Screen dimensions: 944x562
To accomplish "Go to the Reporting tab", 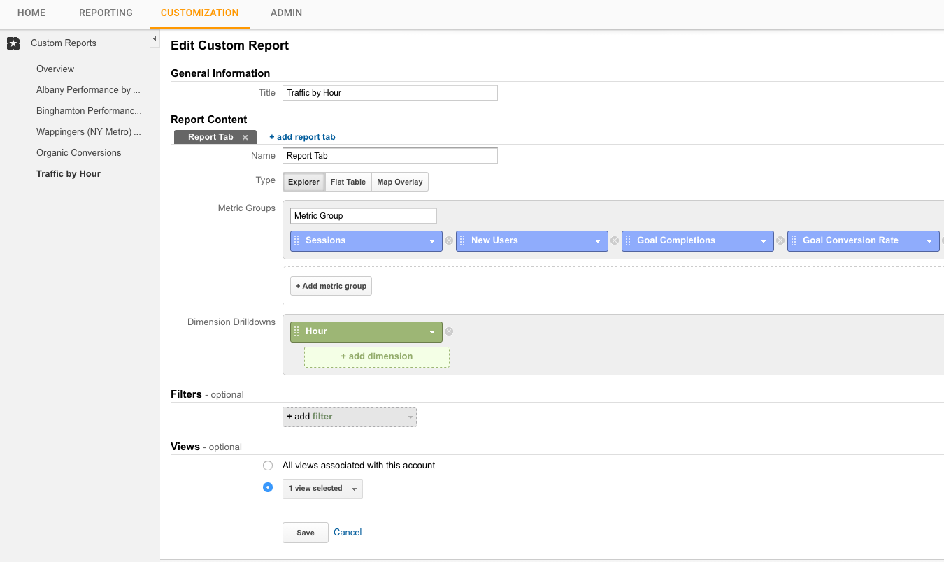I will click(106, 13).
